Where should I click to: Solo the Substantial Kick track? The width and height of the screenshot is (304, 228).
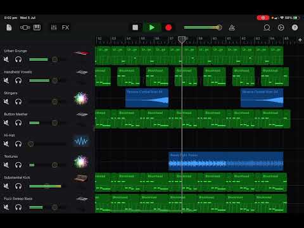point(18,186)
